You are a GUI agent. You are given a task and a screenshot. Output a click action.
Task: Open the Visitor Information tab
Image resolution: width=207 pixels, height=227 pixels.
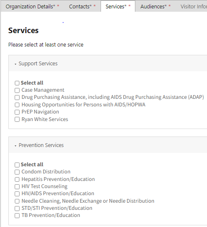tap(194, 7)
